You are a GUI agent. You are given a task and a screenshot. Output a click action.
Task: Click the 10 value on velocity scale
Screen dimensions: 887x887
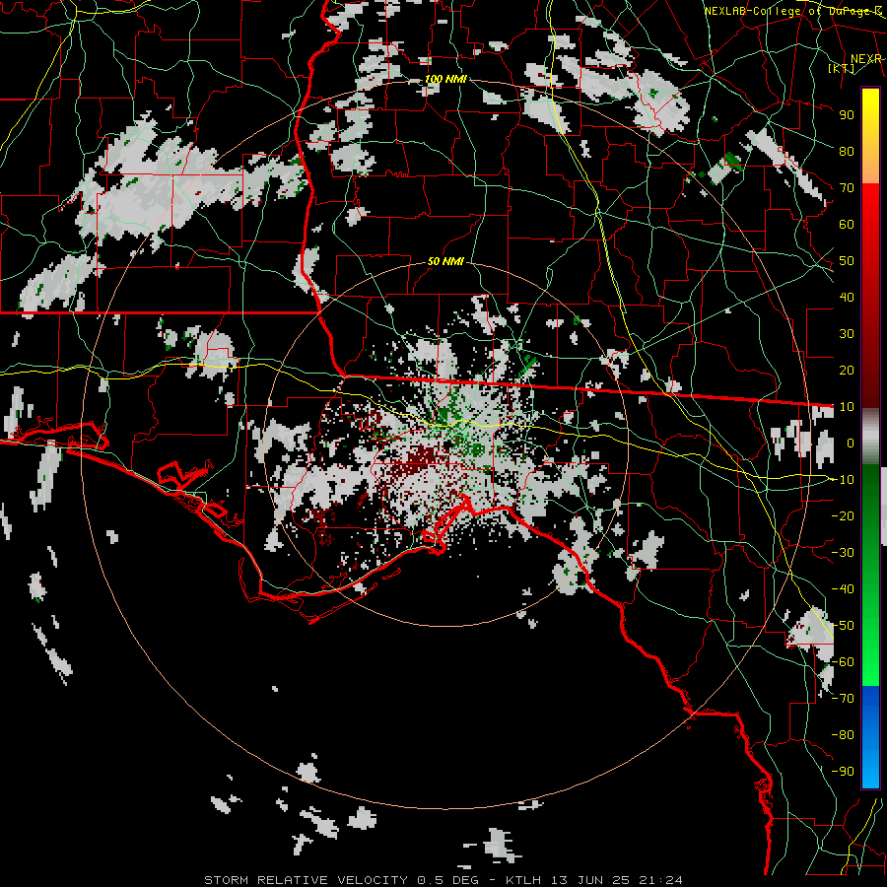point(847,407)
